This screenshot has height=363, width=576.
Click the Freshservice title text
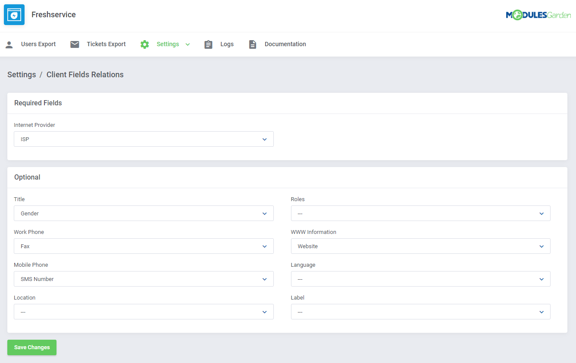point(53,15)
